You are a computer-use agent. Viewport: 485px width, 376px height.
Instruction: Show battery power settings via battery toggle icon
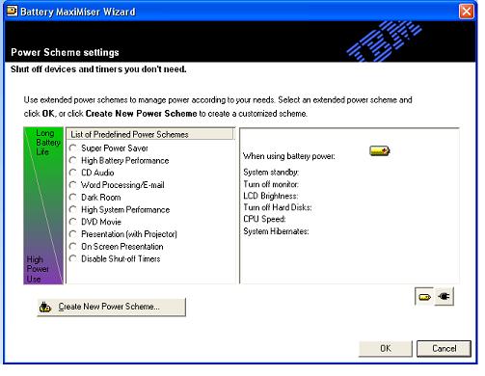click(424, 297)
